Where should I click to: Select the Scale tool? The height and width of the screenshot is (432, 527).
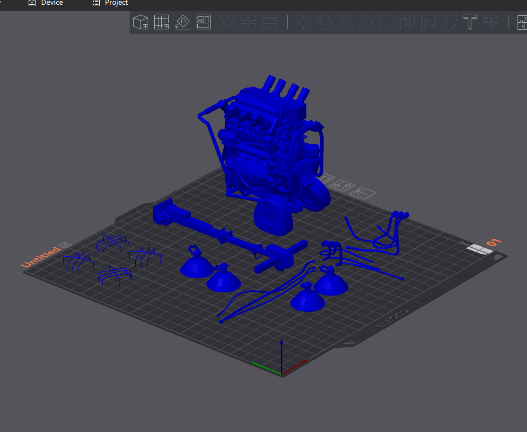[345, 22]
